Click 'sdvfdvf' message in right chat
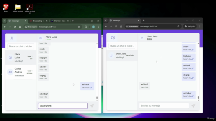This screenshot has width=216, height=121. click(189, 67)
